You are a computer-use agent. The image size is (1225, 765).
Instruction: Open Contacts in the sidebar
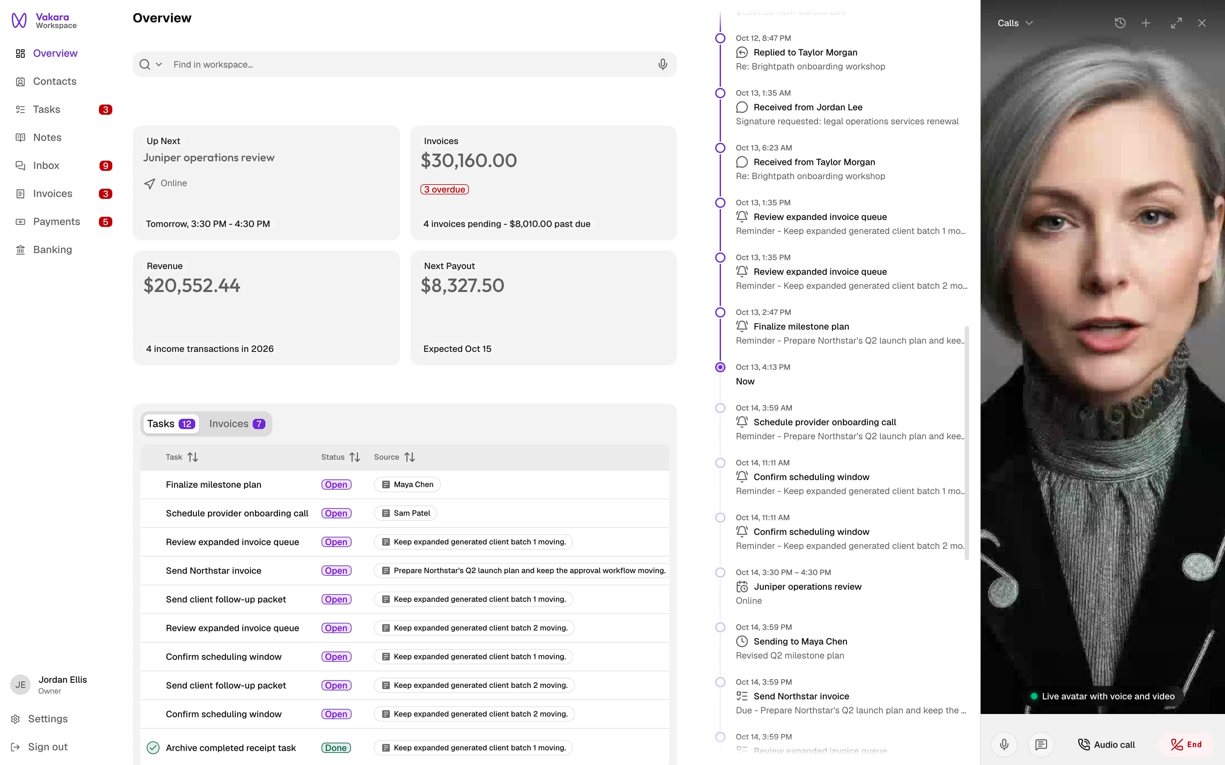coord(55,82)
